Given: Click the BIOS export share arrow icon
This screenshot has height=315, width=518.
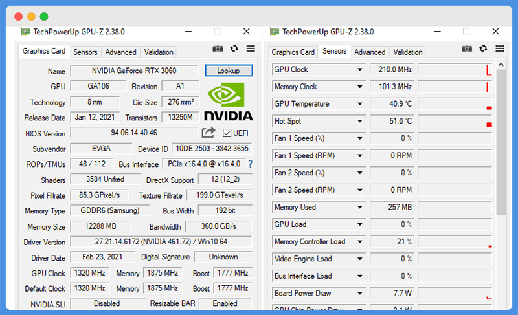Looking at the screenshot, I should 208,133.
